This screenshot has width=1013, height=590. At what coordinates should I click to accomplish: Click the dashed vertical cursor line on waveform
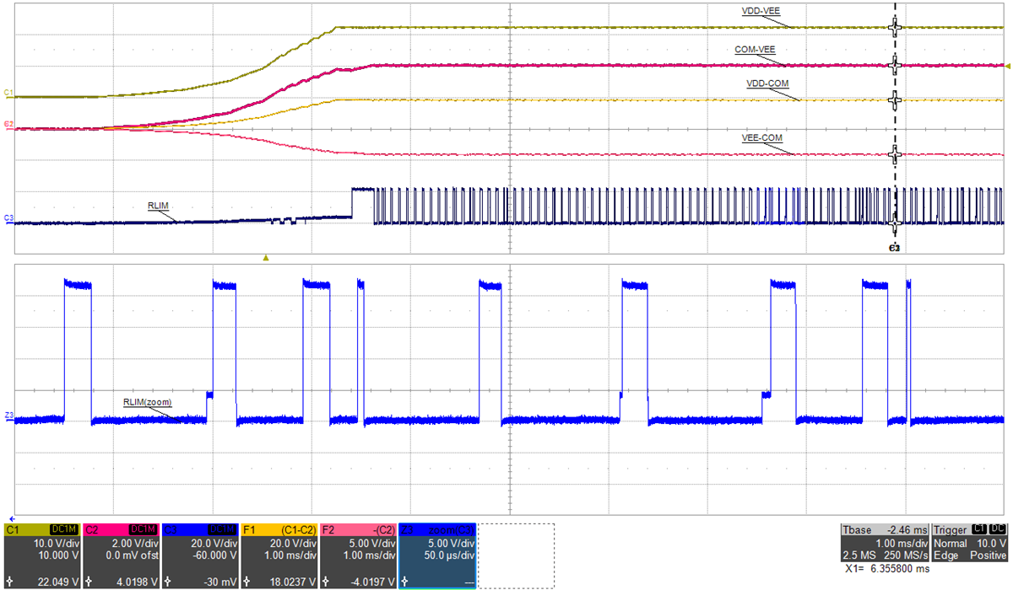pyautogui.click(x=894, y=126)
